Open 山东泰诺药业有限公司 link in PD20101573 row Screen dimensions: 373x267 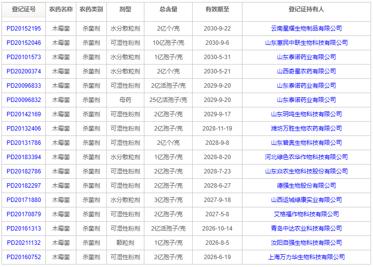[x=306, y=57]
